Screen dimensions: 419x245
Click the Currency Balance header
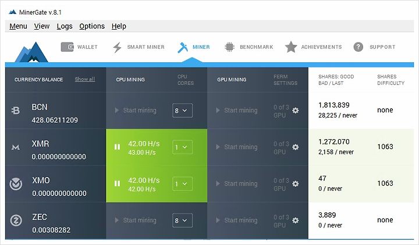point(39,80)
